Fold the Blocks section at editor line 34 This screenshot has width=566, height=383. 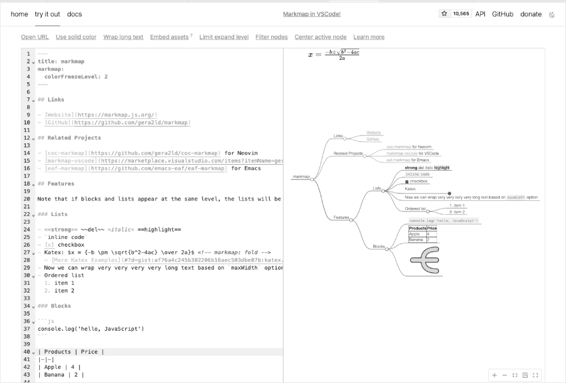pyautogui.click(x=33, y=306)
